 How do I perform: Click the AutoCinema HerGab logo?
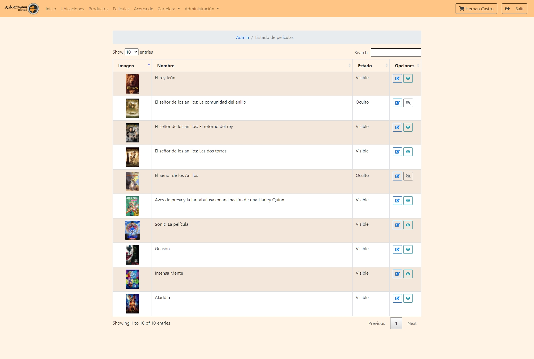[x=22, y=9]
